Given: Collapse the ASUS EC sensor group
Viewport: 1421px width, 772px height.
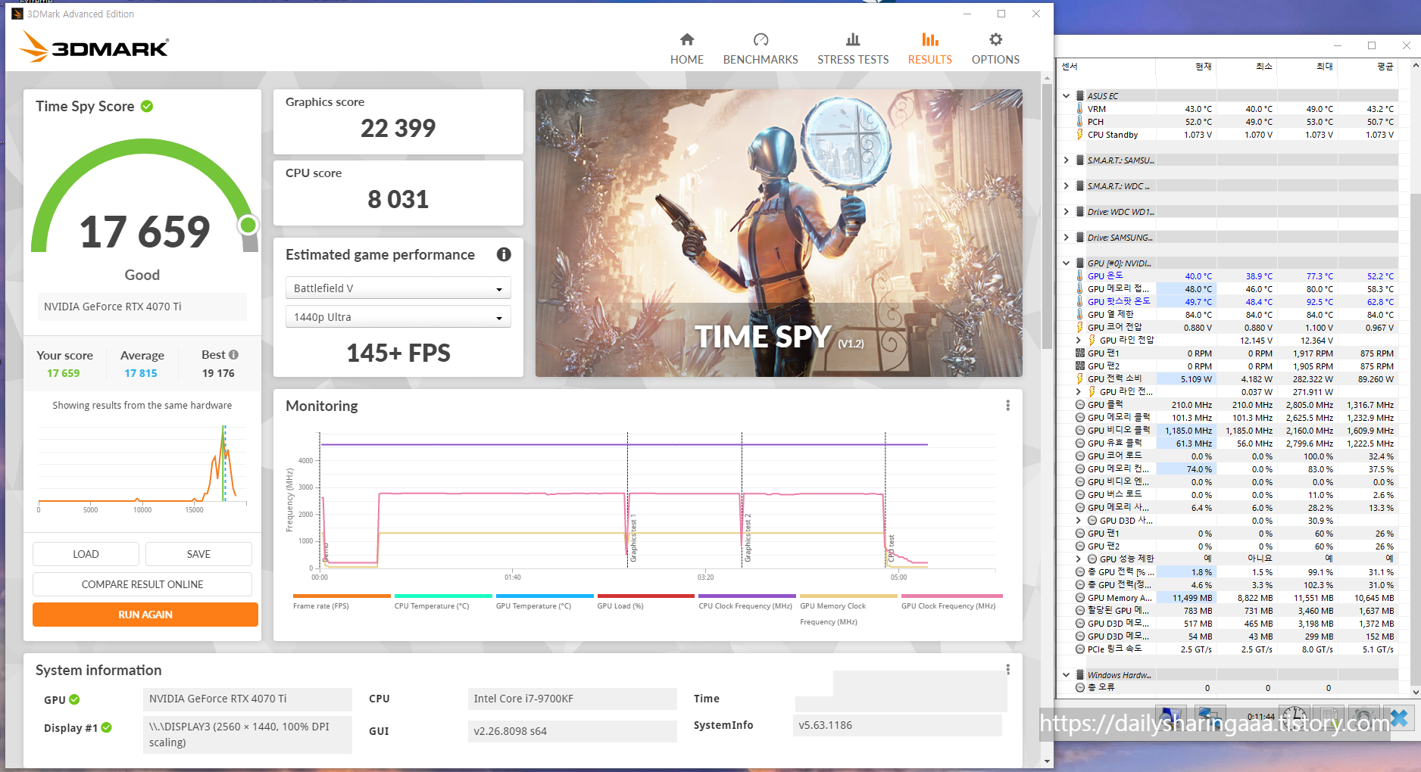Looking at the screenshot, I should tap(1067, 96).
